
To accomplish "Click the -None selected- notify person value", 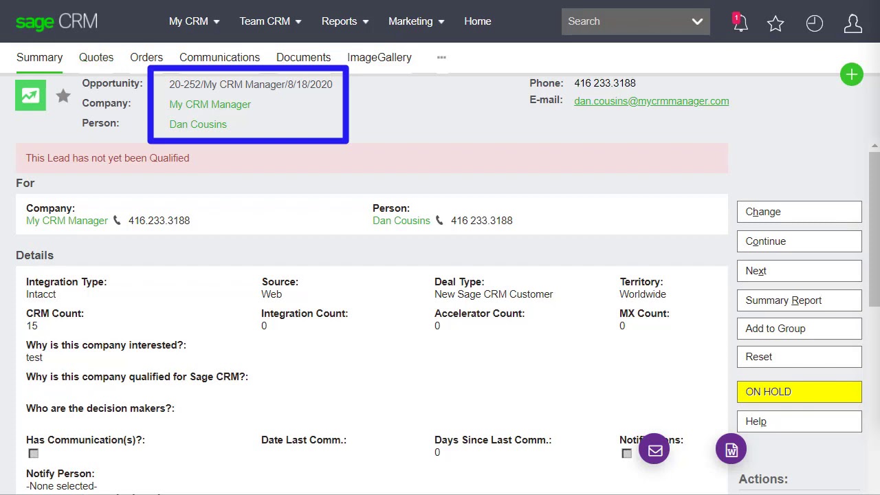I will 61,486.
